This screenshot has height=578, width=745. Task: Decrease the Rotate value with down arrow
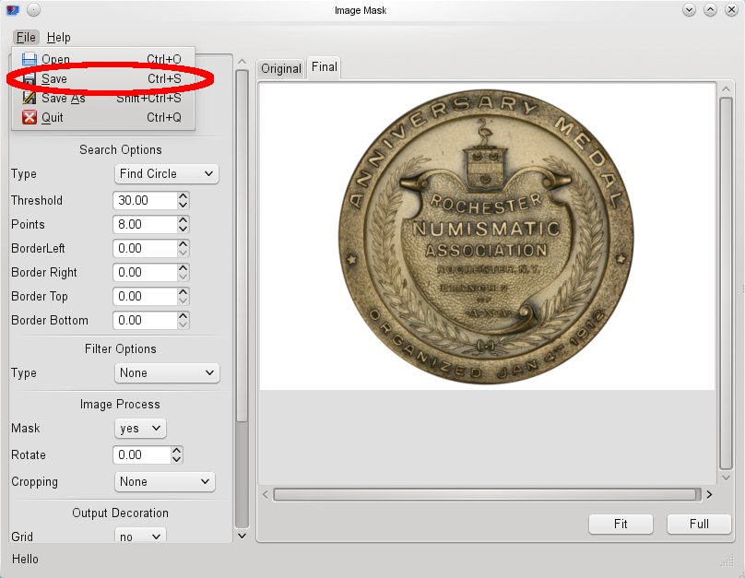point(177,459)
